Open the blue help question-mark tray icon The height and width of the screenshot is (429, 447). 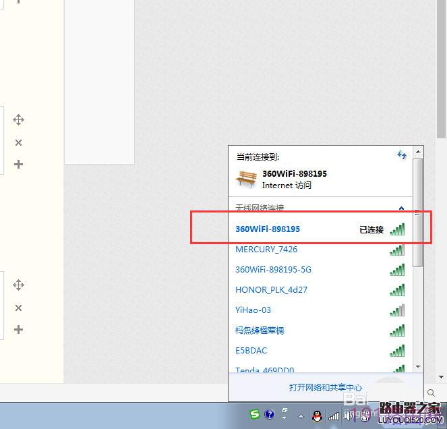[270, 414]
